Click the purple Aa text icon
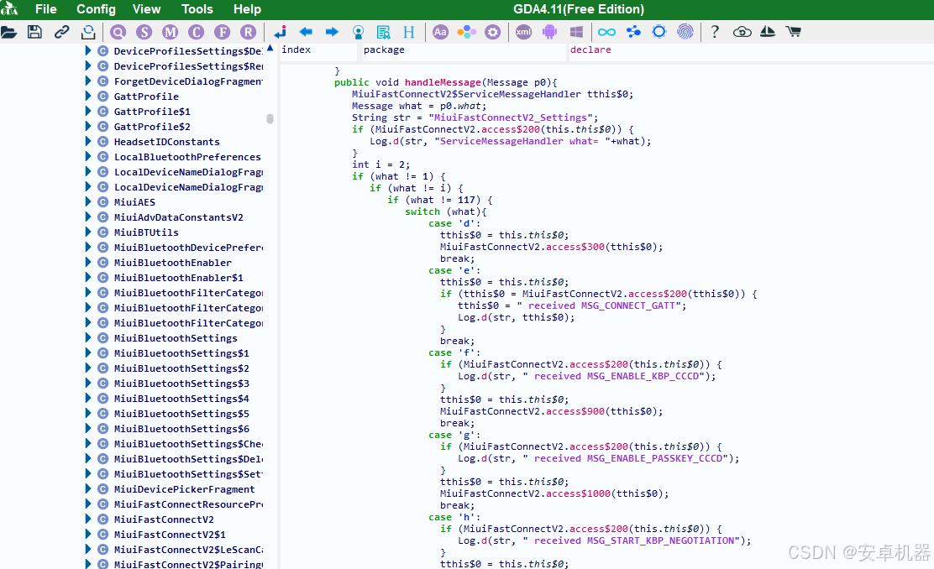934x569 pixels. (x=440, y=32)
